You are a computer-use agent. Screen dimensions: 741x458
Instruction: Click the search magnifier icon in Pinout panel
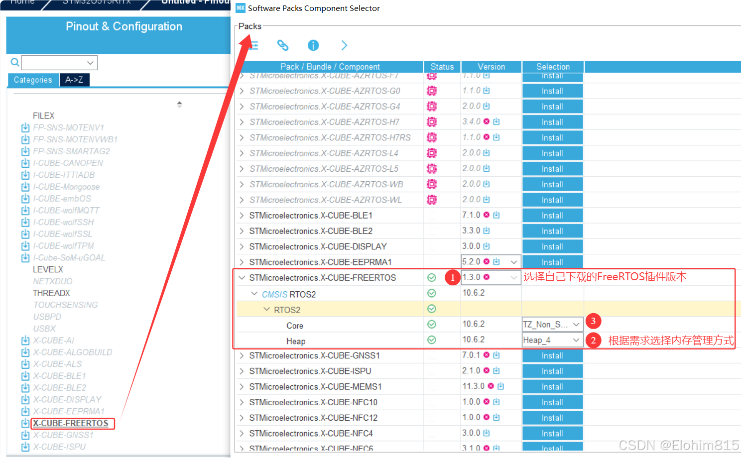tap(15, 62)
